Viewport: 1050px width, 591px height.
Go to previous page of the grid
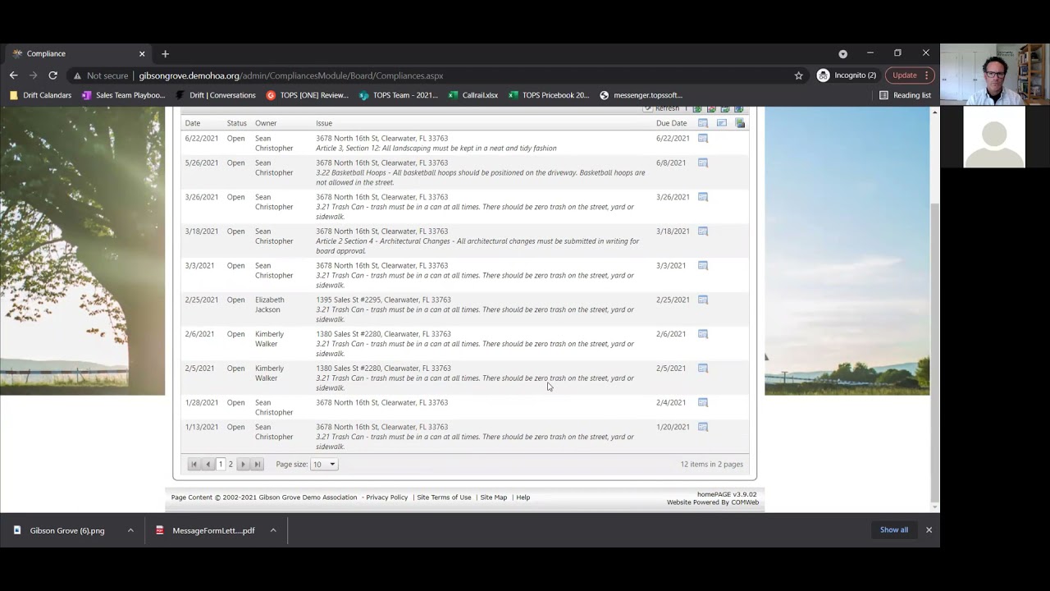point(208,465)
